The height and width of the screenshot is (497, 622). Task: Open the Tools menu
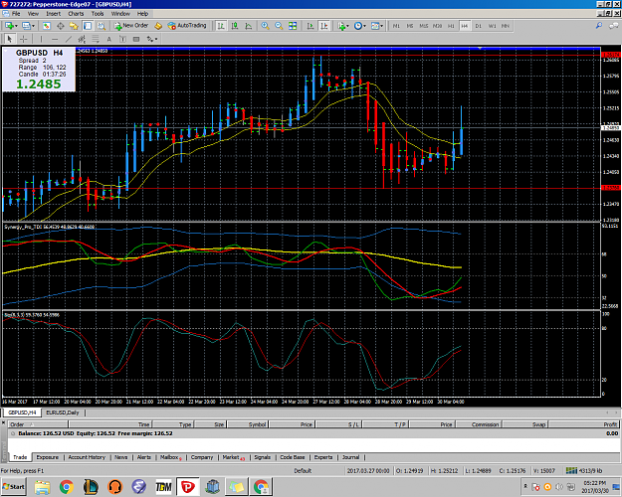click(98, 14)
